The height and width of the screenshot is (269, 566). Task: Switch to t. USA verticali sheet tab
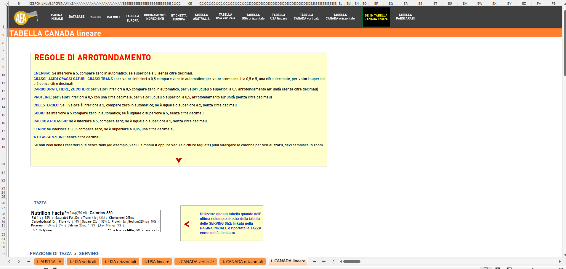83,262
